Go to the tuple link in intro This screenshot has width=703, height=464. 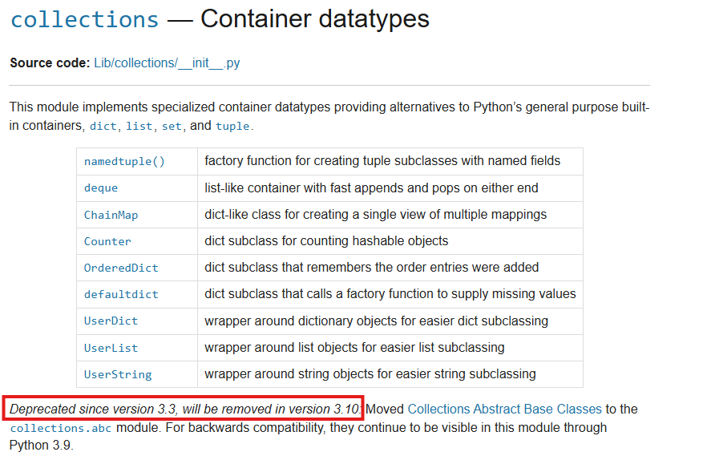232,126
